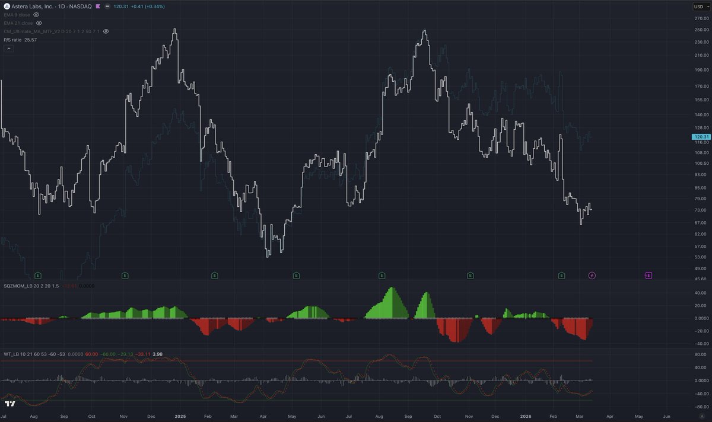The image size is (712, 422).
Task: Click the current price label 120.31 on axis
Action: pyautogui.click(x=700, y=137)
